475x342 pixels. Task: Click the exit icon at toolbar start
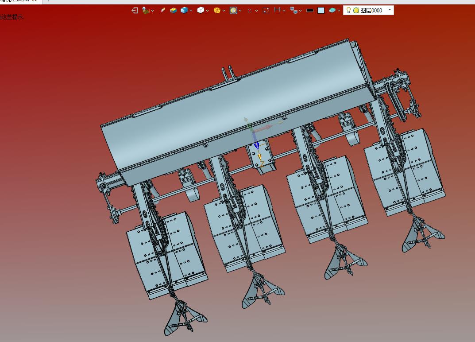point(135,11)
